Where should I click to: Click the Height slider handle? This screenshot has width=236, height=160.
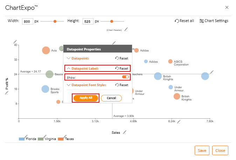112,21
